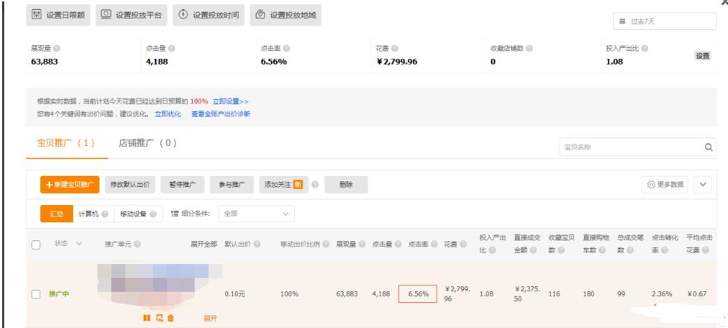Click help icon in 收藏宝贝数 column header

pos(561,250)
